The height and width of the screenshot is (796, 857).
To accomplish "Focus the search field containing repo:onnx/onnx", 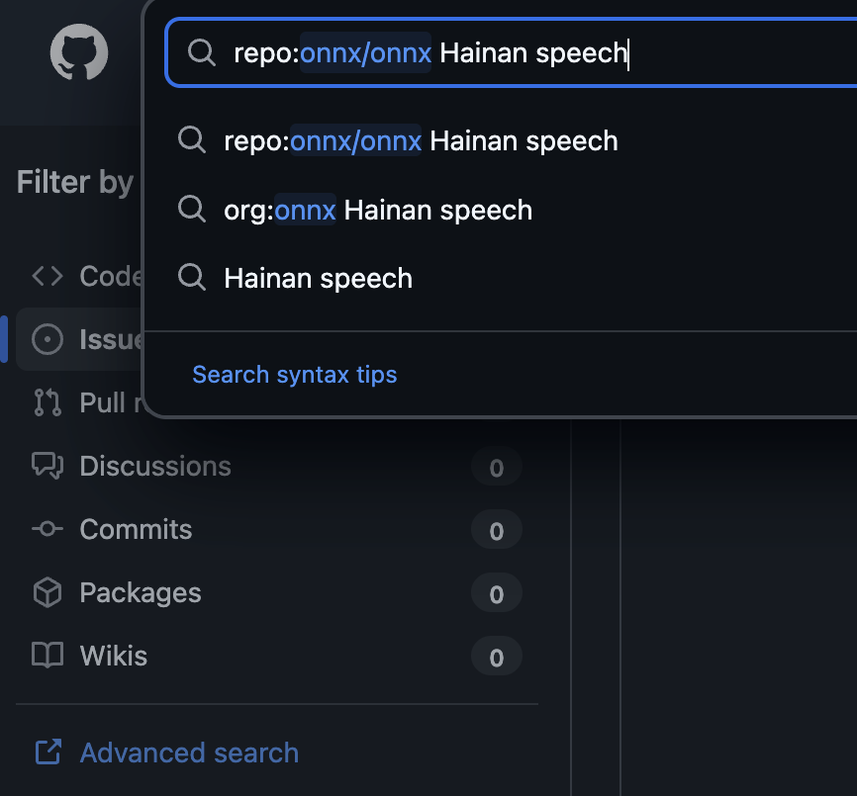I will pyautogui.click(x=534, y=52).
